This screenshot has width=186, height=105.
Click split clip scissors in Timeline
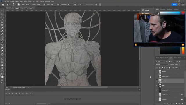[x=27, y=94]
